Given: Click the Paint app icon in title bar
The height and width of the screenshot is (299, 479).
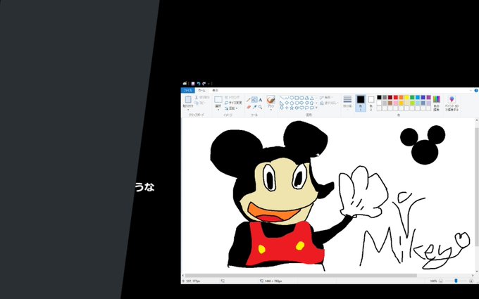Looking at the screenshot, I should coord(185,84).
